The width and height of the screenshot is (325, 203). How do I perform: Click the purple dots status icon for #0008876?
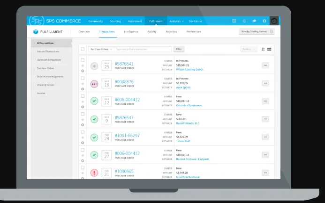point(94,84)
